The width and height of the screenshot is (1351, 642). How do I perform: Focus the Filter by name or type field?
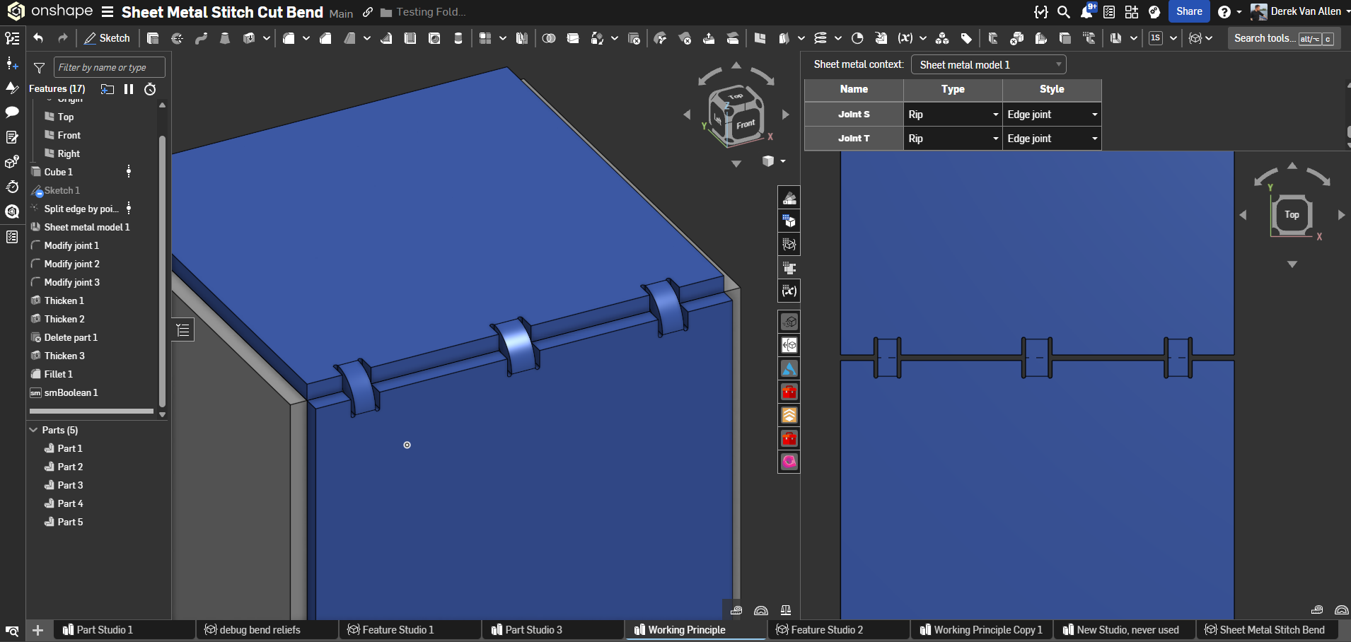coord(109,68)
